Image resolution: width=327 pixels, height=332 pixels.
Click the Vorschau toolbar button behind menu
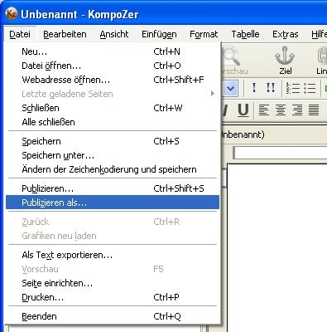coord(234,60)
